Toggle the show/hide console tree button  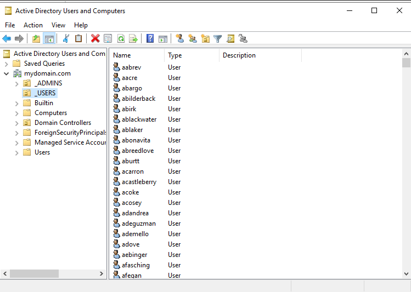[49, 38]
